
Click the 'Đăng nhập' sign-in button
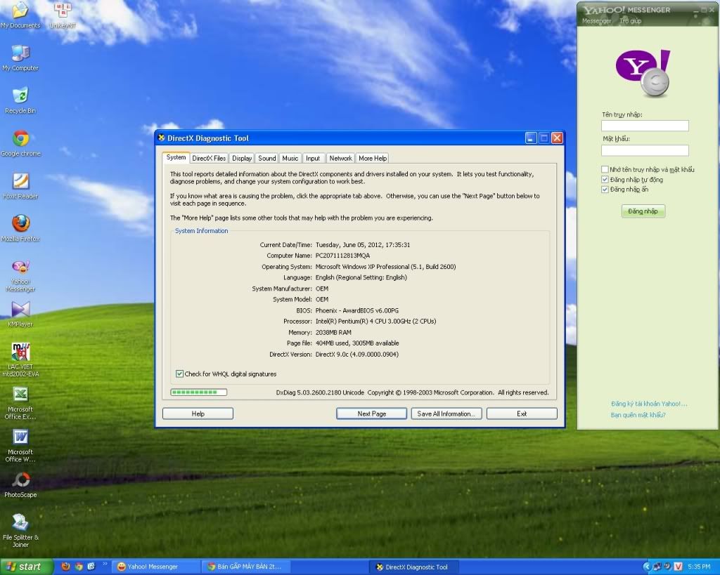coord(643,211)
